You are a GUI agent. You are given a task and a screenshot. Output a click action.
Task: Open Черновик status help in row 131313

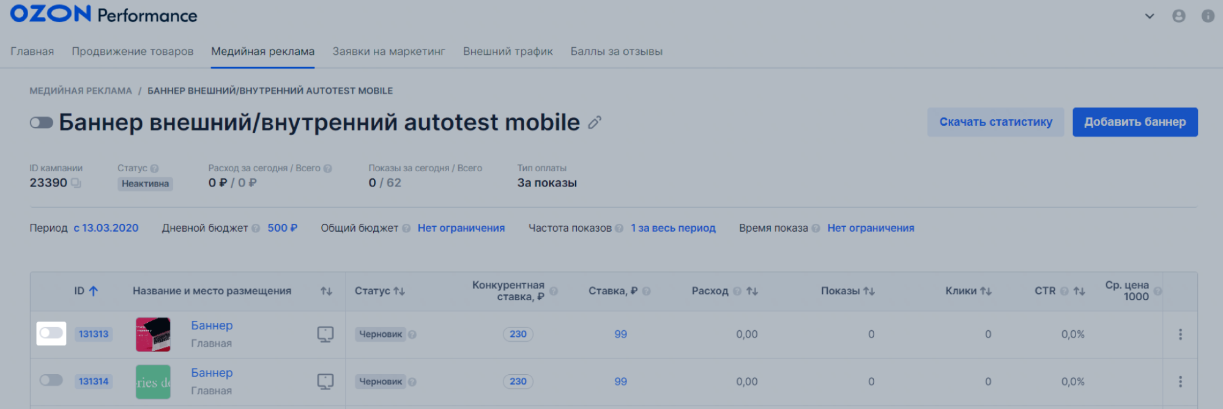412,334
